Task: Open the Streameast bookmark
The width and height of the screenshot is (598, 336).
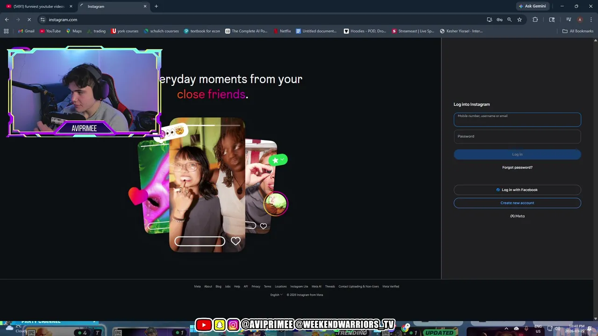Action: [x=413, y=31]
